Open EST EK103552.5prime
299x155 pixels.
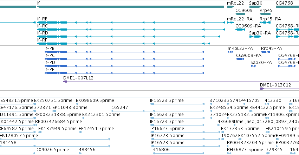coord(258,136)
